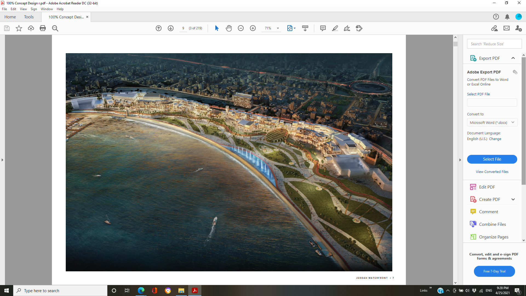
Task: Click the taskbar search box
Action: pyautogui.click(x=60, y=291)
